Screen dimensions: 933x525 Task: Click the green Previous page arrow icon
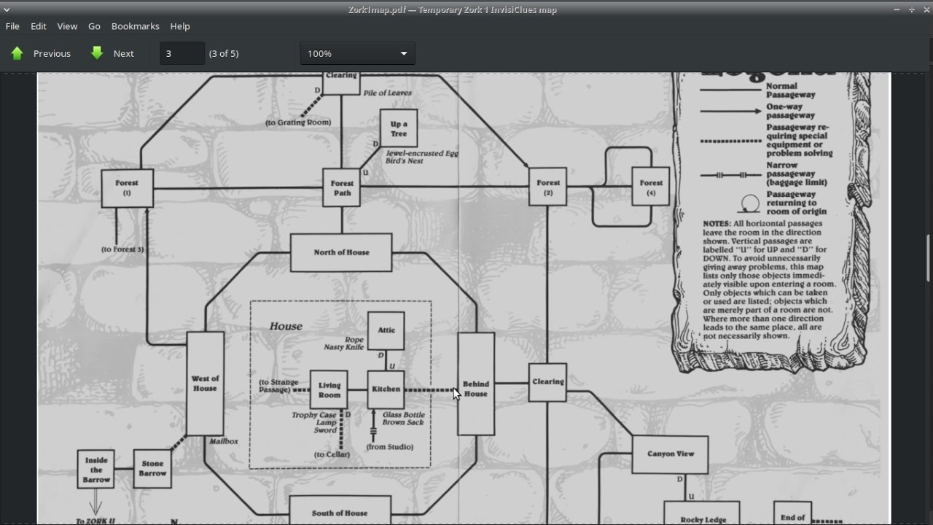[17, 53]
